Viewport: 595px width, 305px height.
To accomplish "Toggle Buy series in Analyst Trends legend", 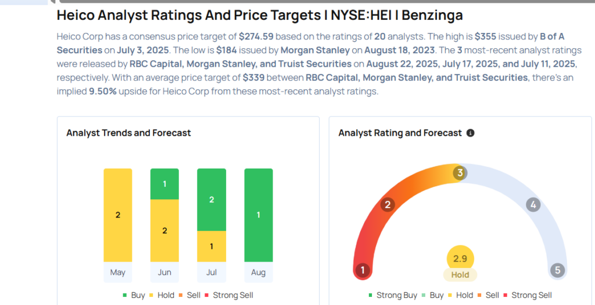I will [134, 295].
